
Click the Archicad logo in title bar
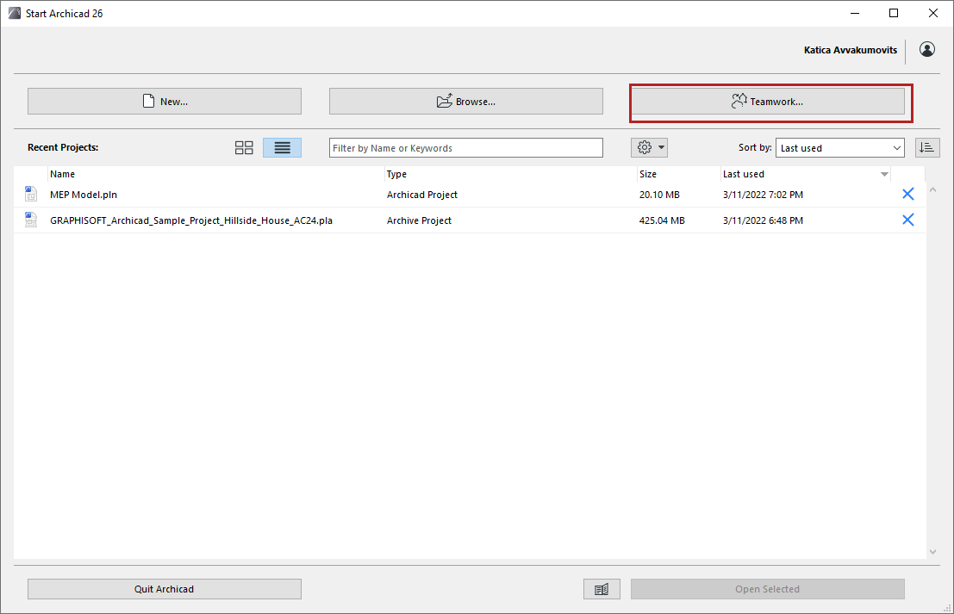pyautogui.click(x=15, y=14)
